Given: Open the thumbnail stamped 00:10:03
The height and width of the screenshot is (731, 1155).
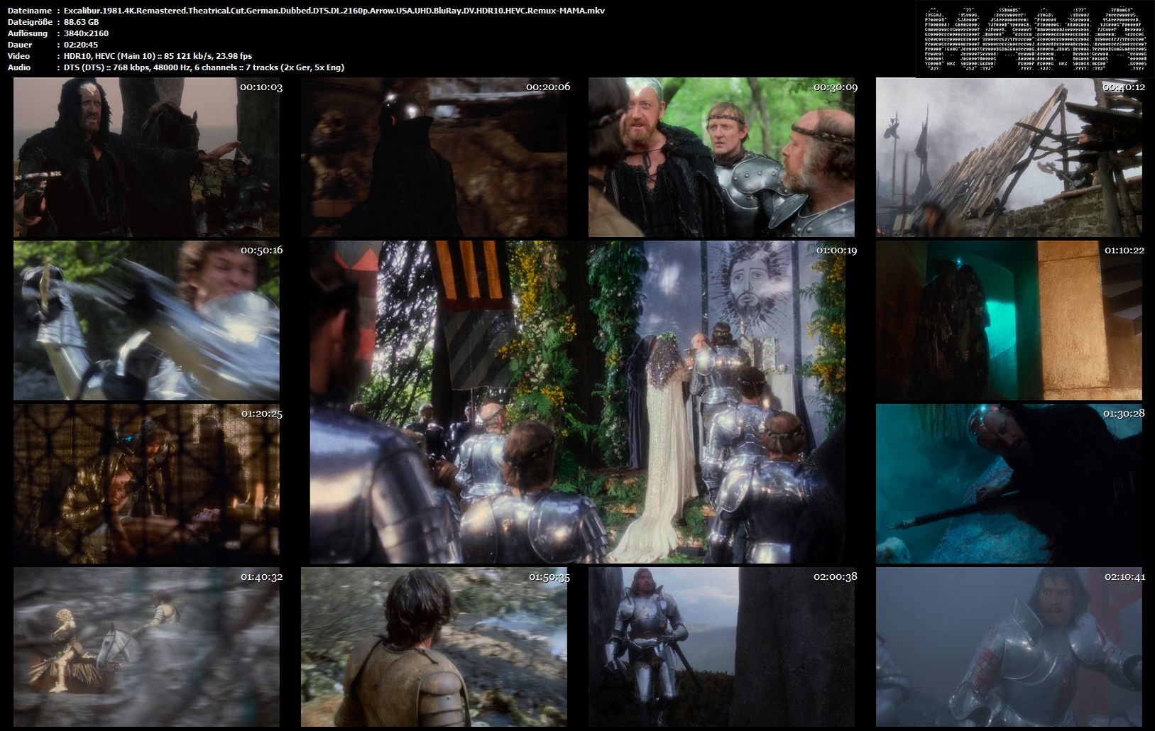Looking at the screenshot, I should 147,157.
